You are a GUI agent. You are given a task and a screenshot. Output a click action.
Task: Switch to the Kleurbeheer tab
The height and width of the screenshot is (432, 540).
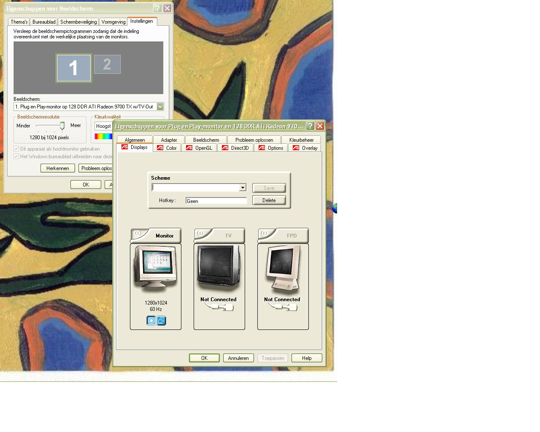[301, 140]
